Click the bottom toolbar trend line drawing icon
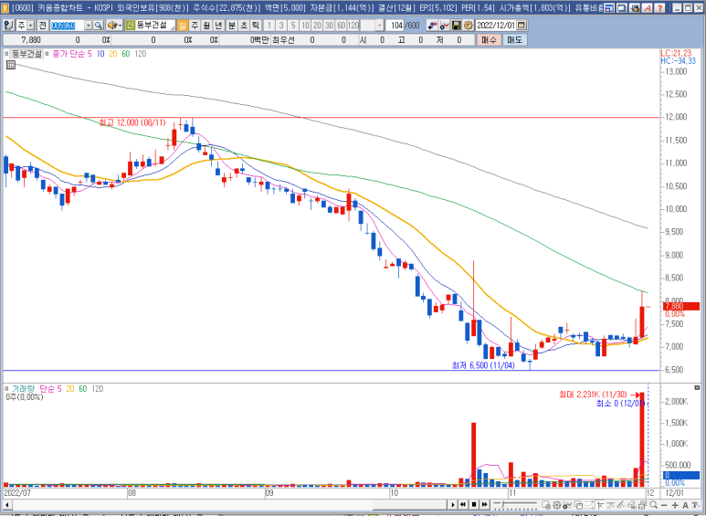 pyautogui.click(x=621, y=505)
